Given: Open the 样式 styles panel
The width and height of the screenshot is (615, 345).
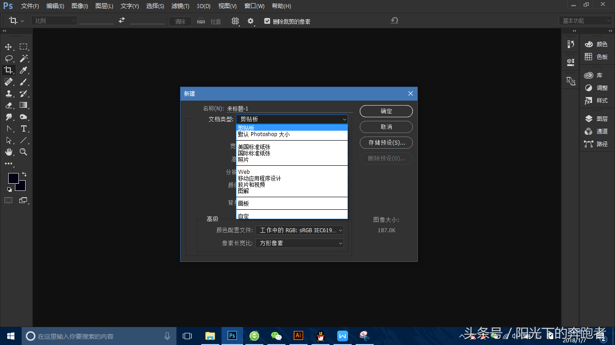Looking at the screenshot, I should (x=597, y=100).
